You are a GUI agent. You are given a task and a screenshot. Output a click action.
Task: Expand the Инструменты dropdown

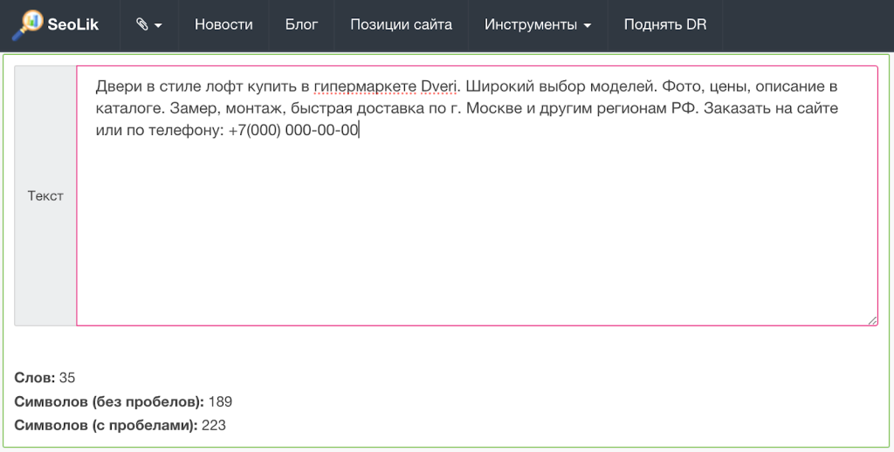(538, 24)
